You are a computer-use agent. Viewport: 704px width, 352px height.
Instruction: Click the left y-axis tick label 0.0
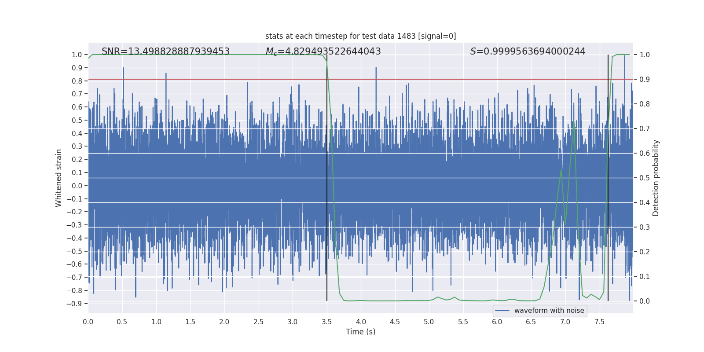pyautogui.click(x=77, y=186)
